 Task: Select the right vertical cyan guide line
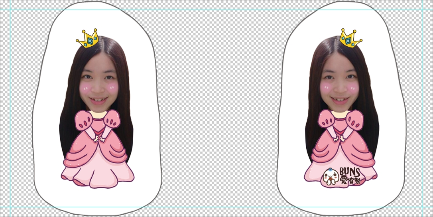point(422,108)
